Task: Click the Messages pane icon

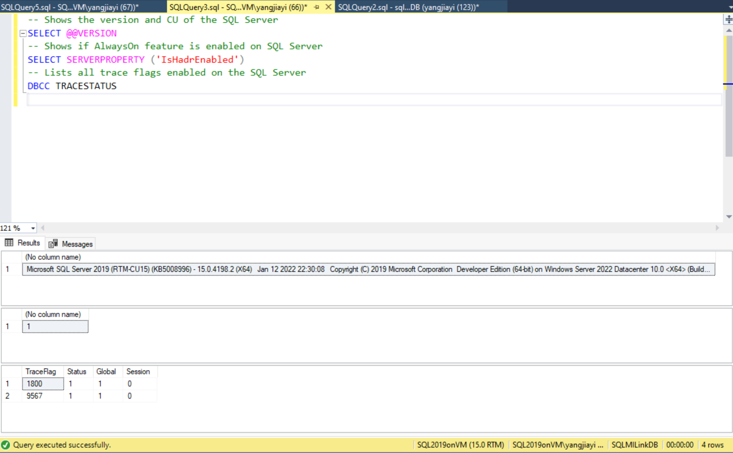Action: [52, 244]
